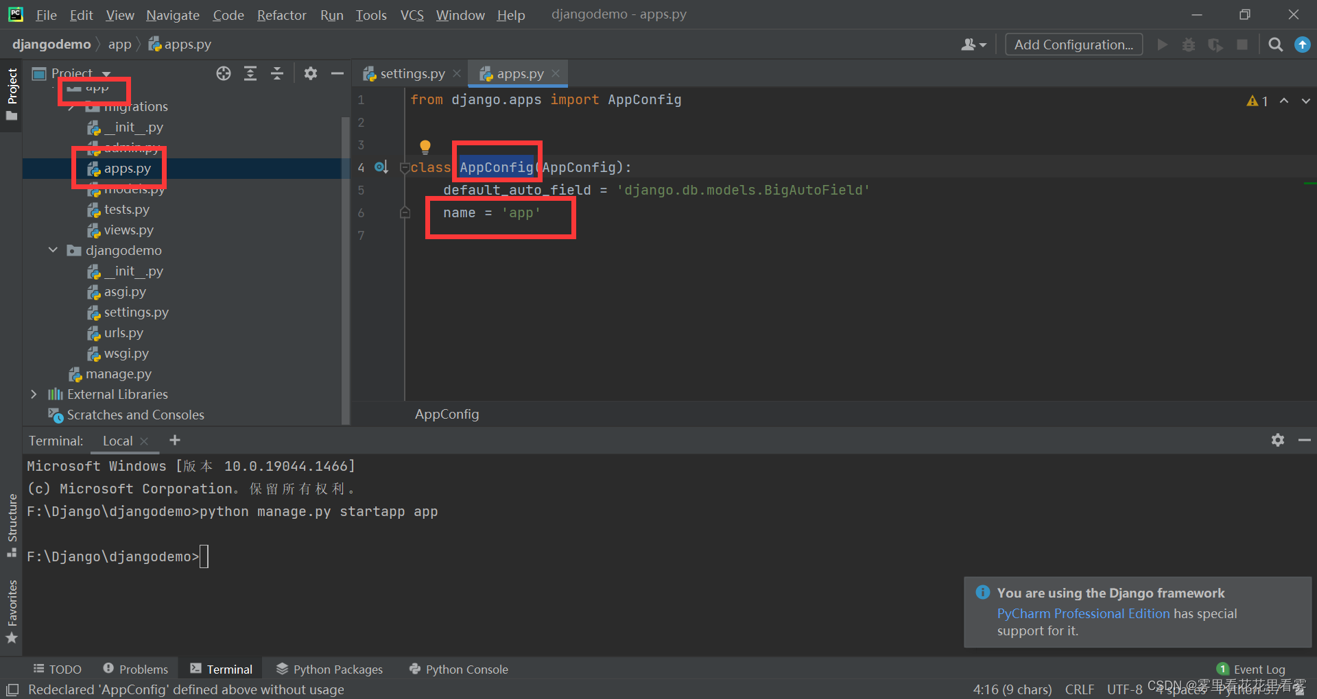The width and height of the screenshot is (1317, 699).
Task: Select the Local terminal tab
Action: coord(117,441)
